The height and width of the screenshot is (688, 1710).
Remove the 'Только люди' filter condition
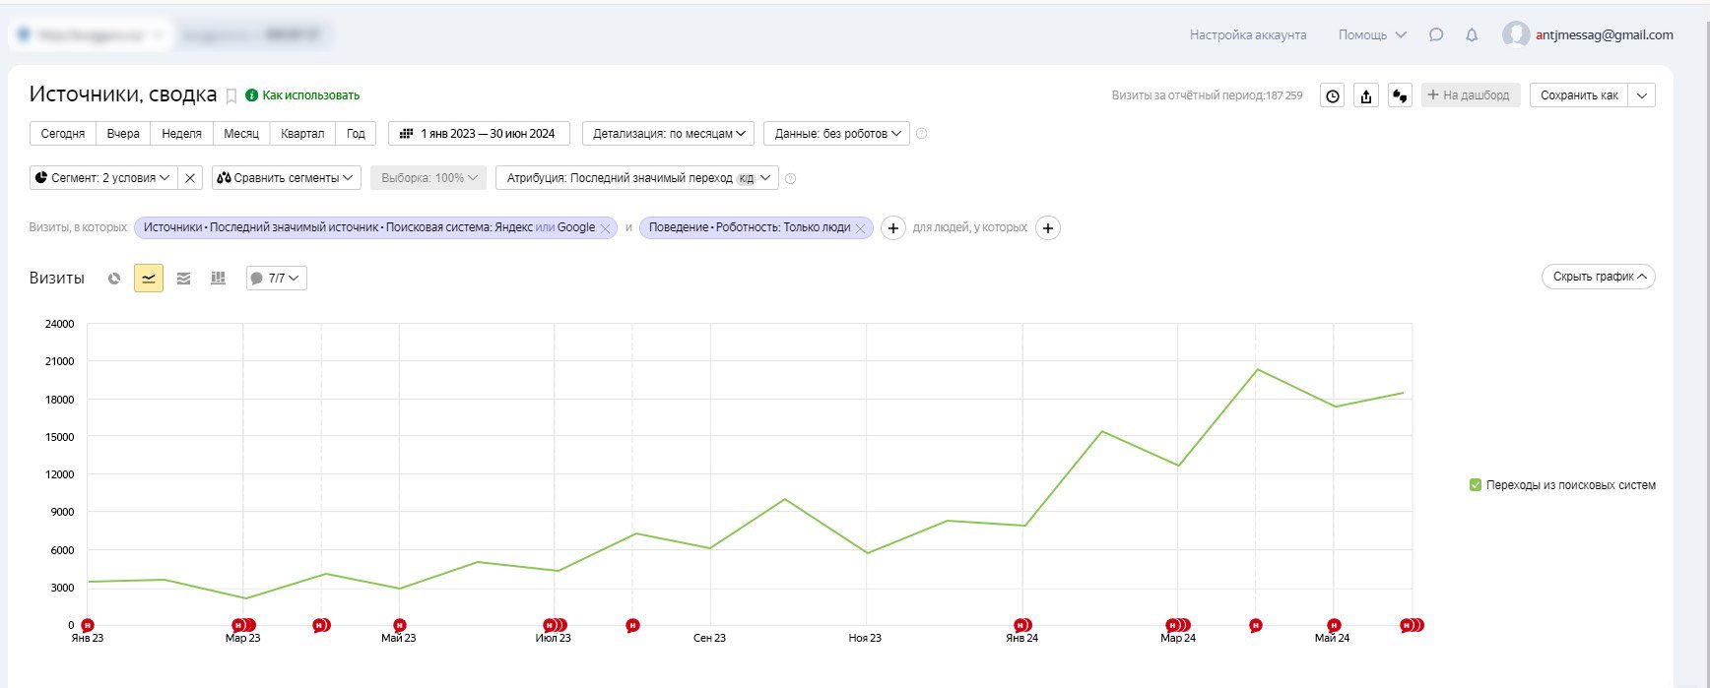(860, 228)
